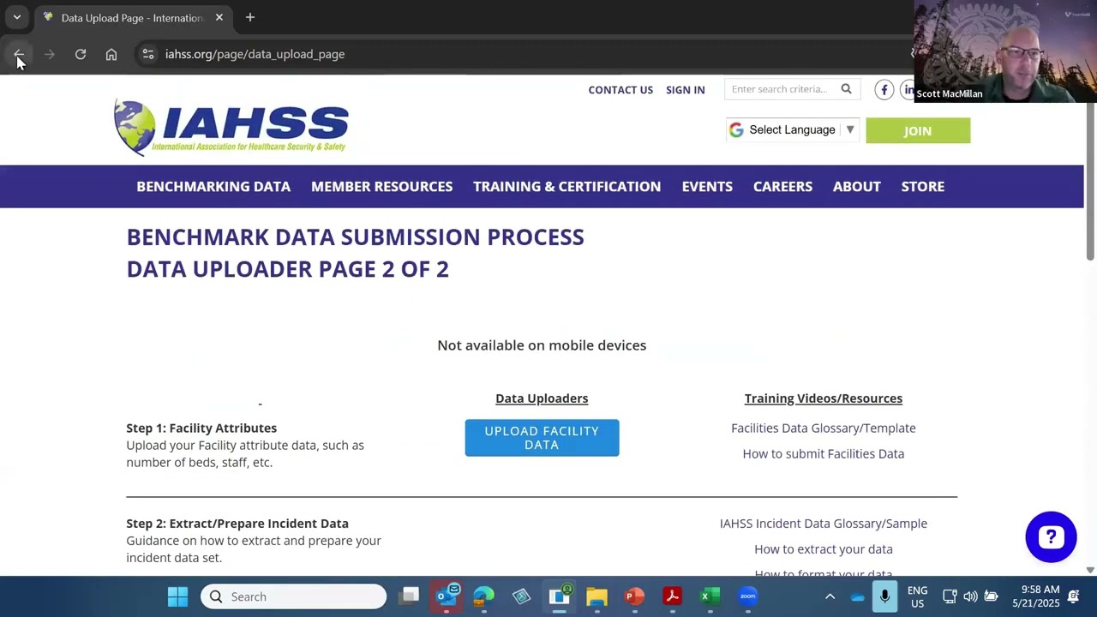The height and width of the screenshot is (617, 1097).
Task: Open the Select Language dropdown
Action: click(x=792, y=130)
